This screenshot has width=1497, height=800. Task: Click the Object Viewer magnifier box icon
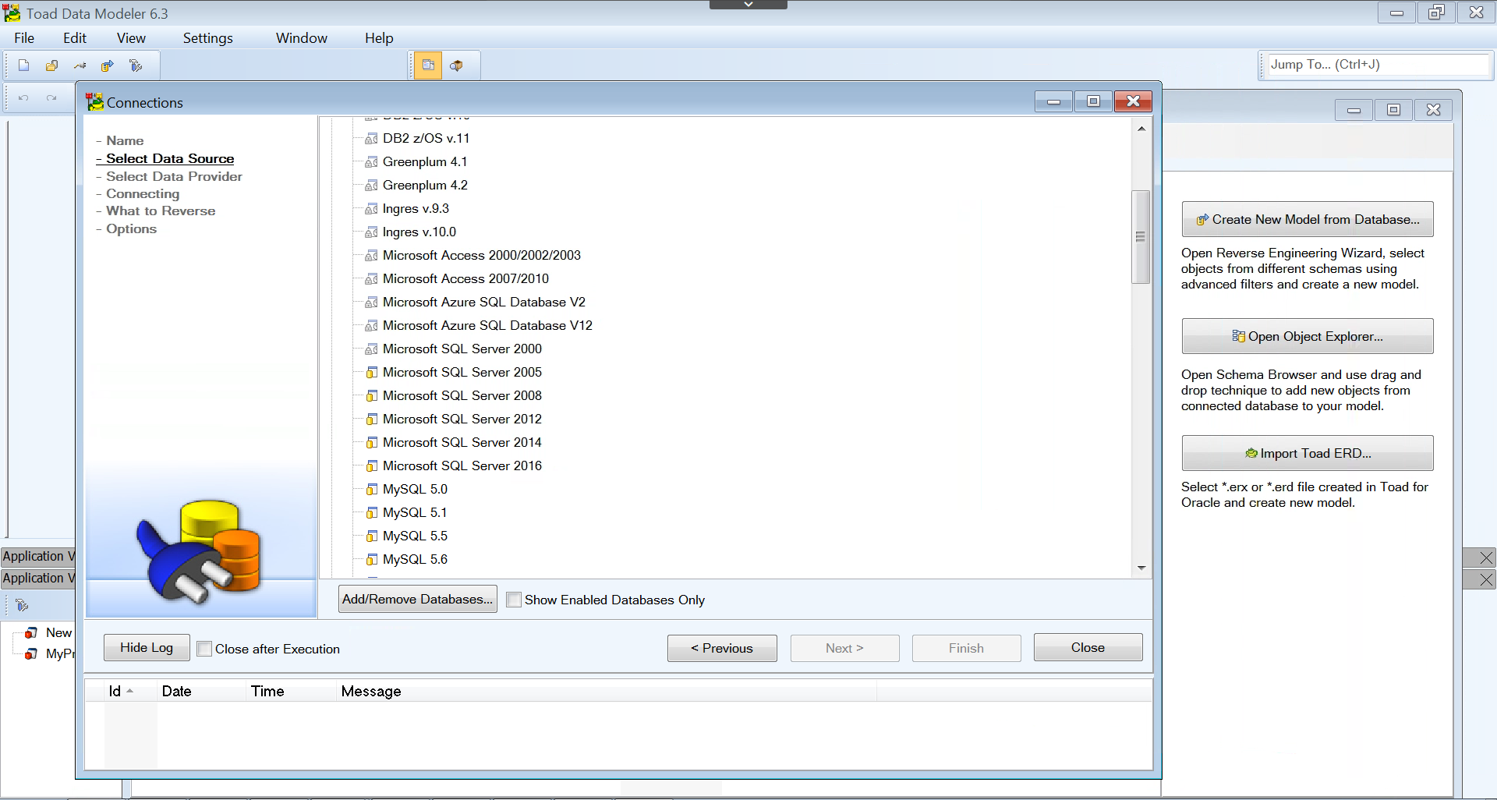(457, 65)
